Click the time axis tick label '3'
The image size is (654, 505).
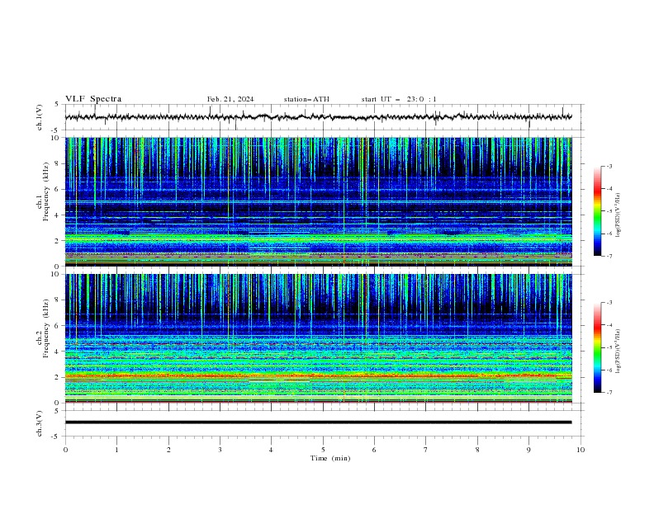[220, 450]
